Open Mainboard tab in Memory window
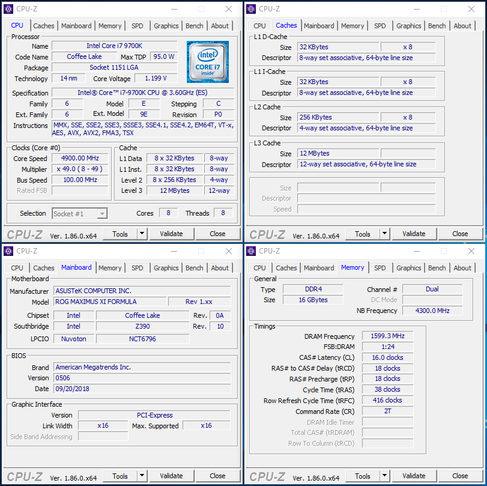 point(319,268)
